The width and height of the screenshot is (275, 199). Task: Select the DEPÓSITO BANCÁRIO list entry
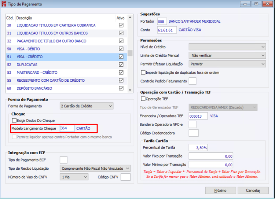[x=66, y=88]
